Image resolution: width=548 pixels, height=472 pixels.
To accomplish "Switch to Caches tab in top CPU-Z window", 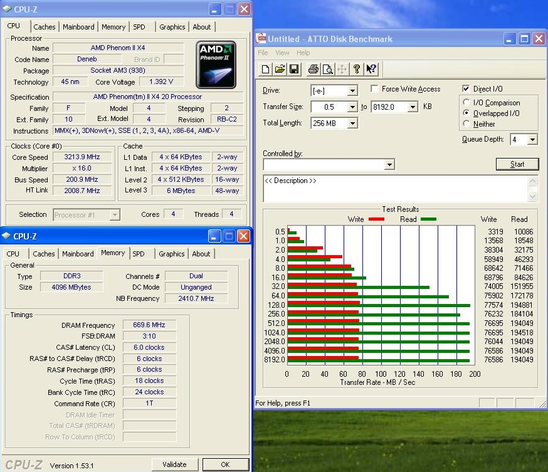I will pyautogui.click(x=45, y=27).
